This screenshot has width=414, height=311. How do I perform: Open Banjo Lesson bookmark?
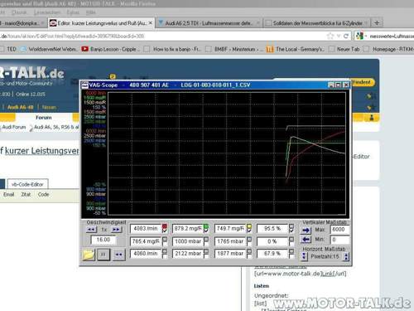[111, 49]
